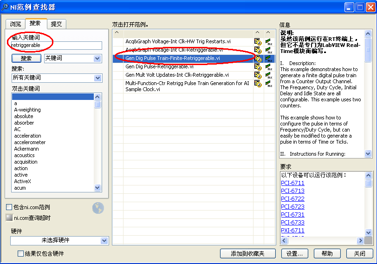Select keyword acoustics in the list
Screen dimensions: 377x264
[x=24, y=155]
